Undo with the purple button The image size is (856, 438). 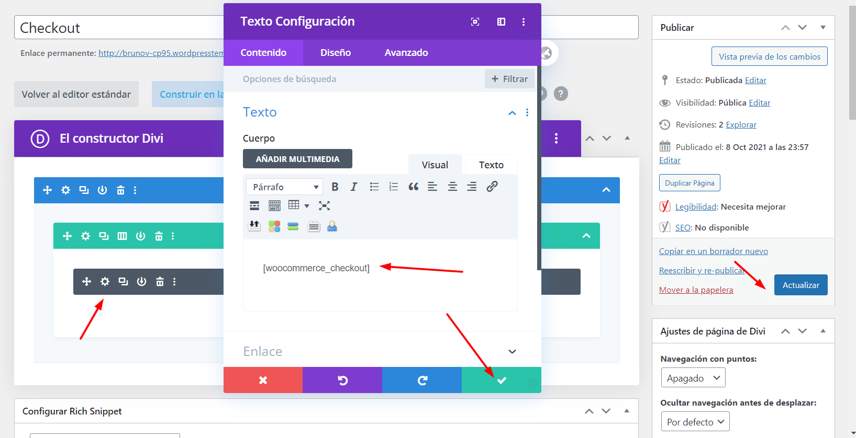click(342, 380)
